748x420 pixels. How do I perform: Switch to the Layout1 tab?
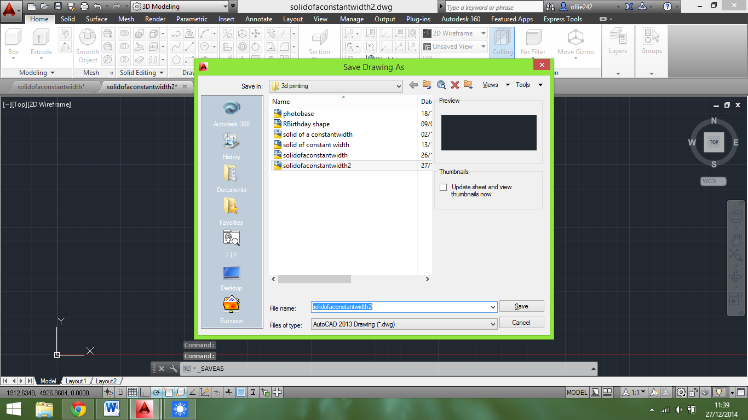click(76, 381)
